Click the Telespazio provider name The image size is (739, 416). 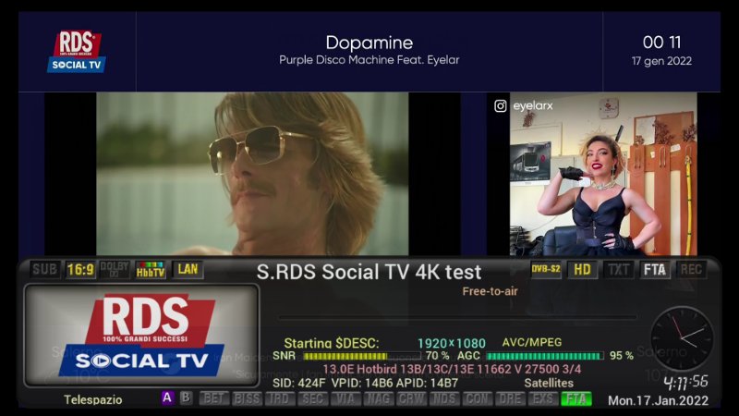(x=93, y=400)
